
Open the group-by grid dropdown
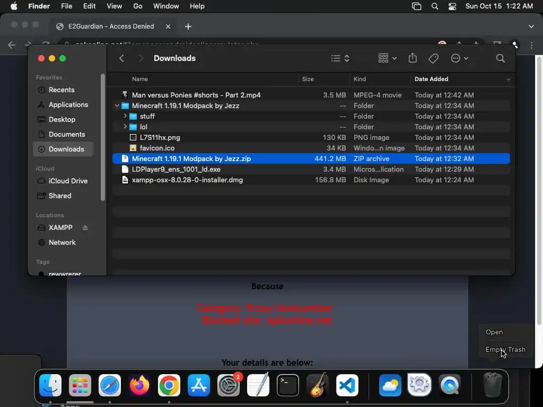pyautogui.click(x=388, y=58)
